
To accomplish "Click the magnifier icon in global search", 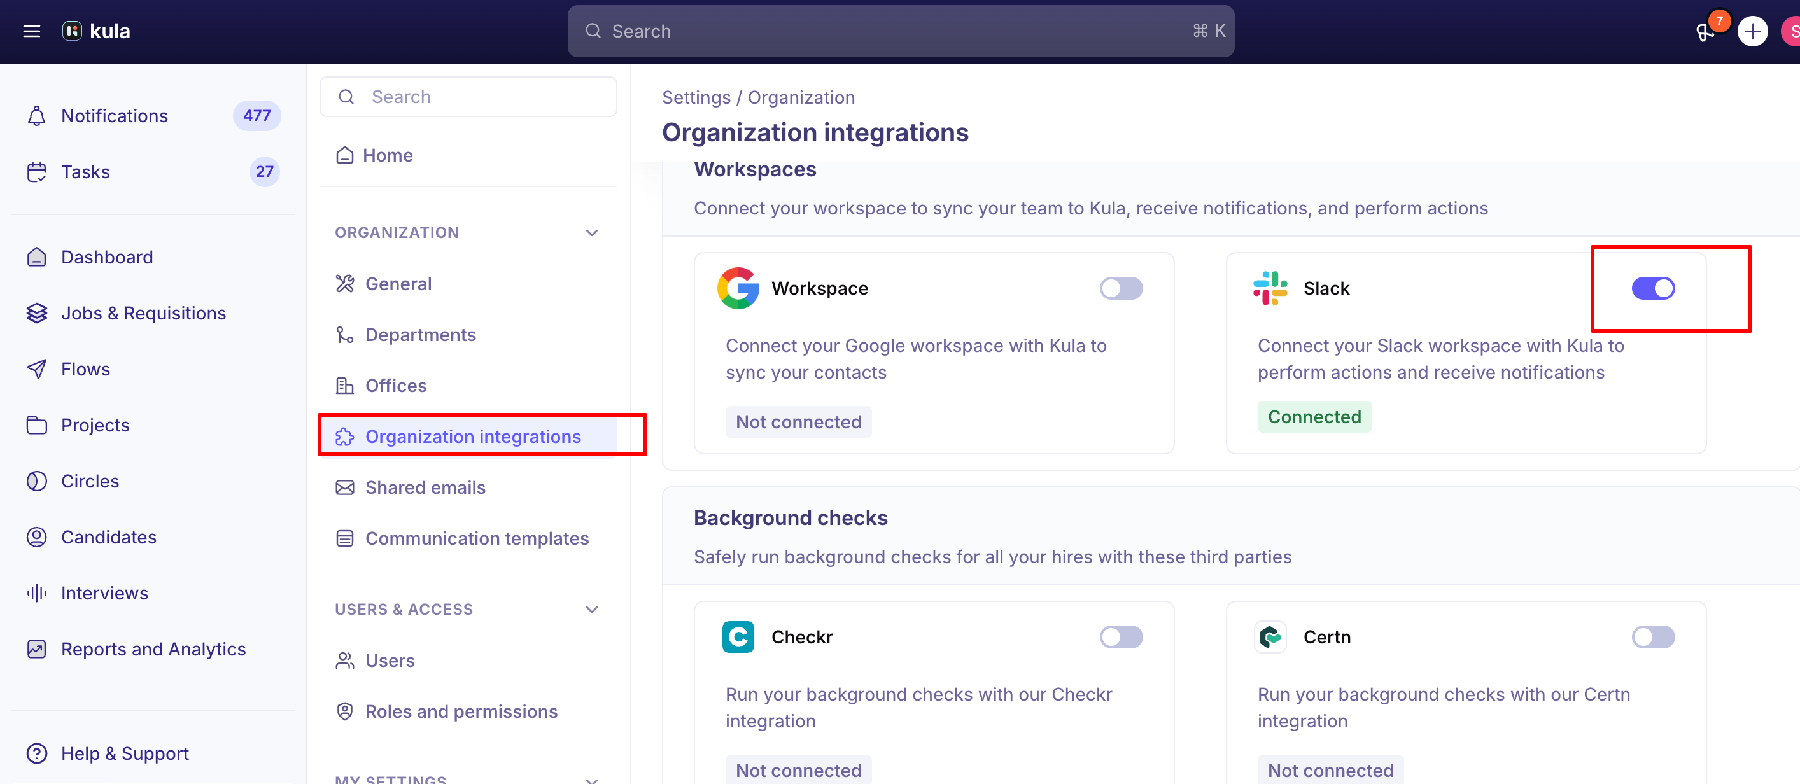I will tap(593, 31).
